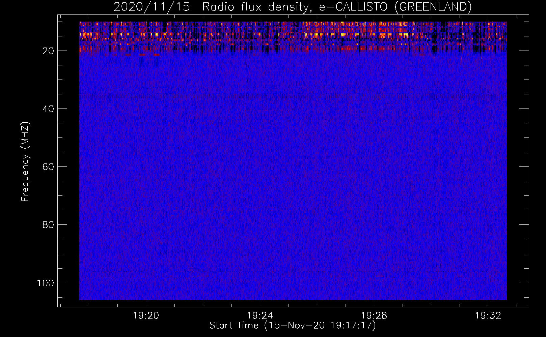Click the 100 MHz frequency tick label

46,283
